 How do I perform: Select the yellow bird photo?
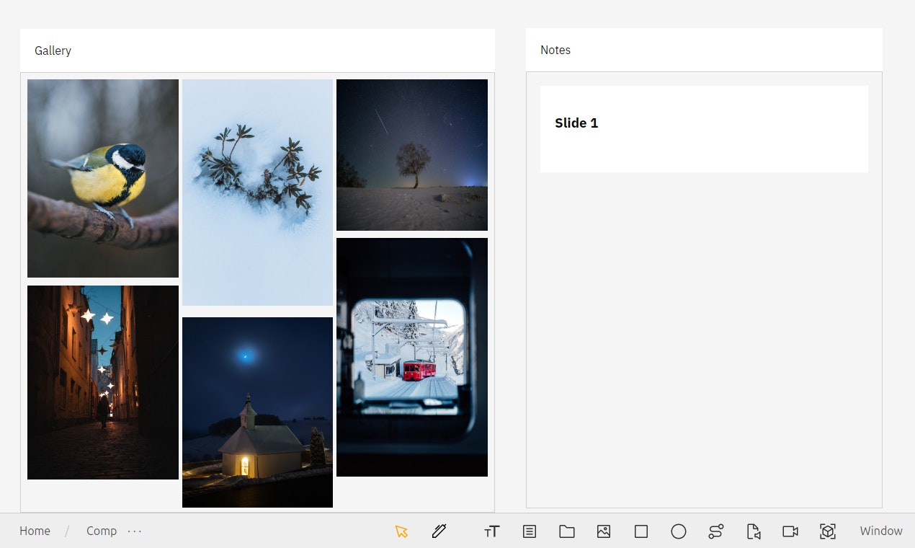coord(103,178)
